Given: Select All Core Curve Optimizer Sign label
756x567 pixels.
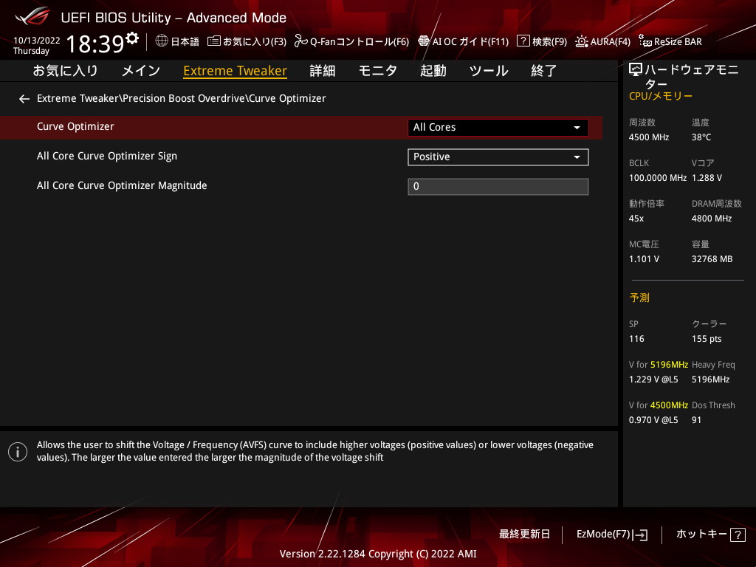Looking at the screenshot, I should pyautogui.click(x=107, y=157).
